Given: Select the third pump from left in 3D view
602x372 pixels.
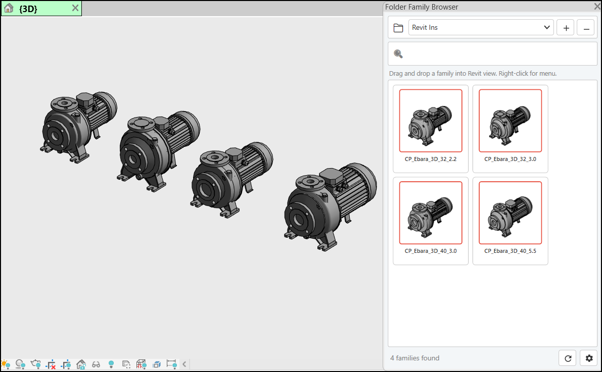Looking at the screenshot, I should pyautogui.click(x=231, y=180).
